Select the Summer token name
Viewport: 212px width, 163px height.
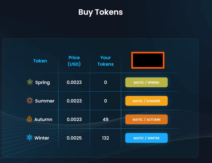[x=45, y=101]
